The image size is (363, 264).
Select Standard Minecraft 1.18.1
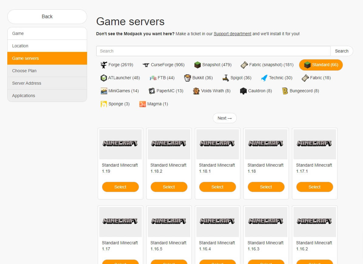217,187
